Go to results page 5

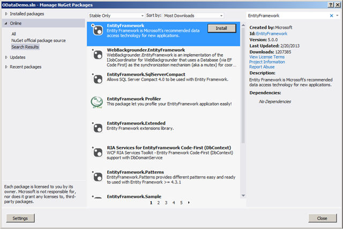pyautogui.click(x=181, y=203)
